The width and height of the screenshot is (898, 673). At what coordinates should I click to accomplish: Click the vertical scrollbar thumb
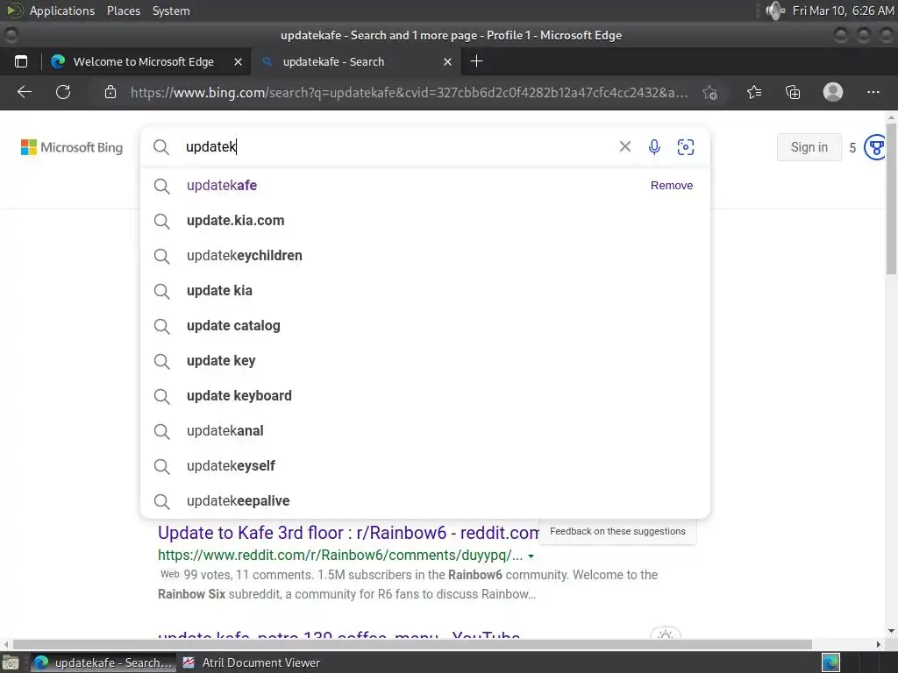point(891,198)
